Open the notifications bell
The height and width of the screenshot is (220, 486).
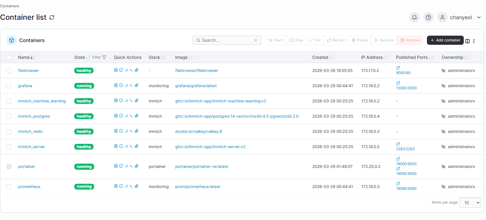point(414,17)
